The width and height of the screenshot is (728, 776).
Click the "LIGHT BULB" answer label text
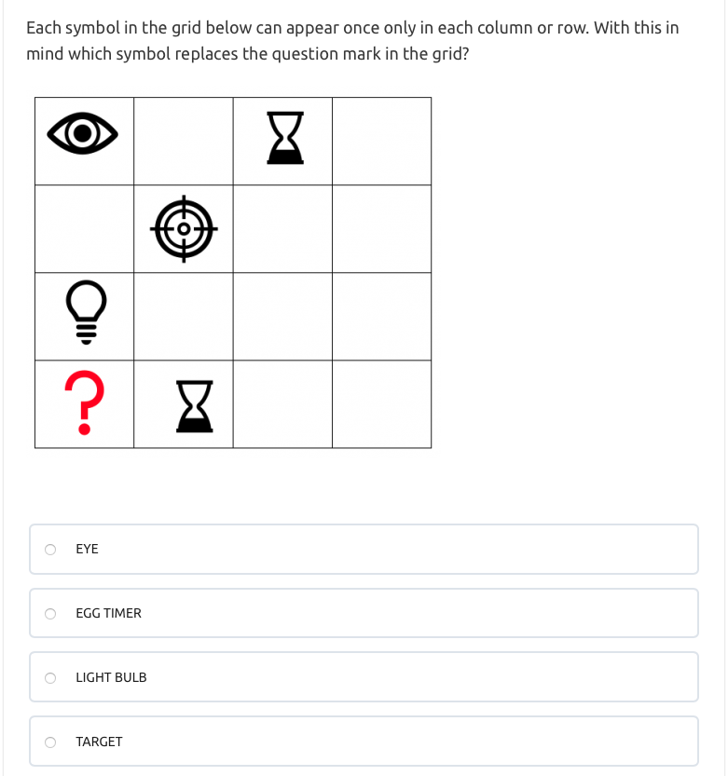pos(111,677)
